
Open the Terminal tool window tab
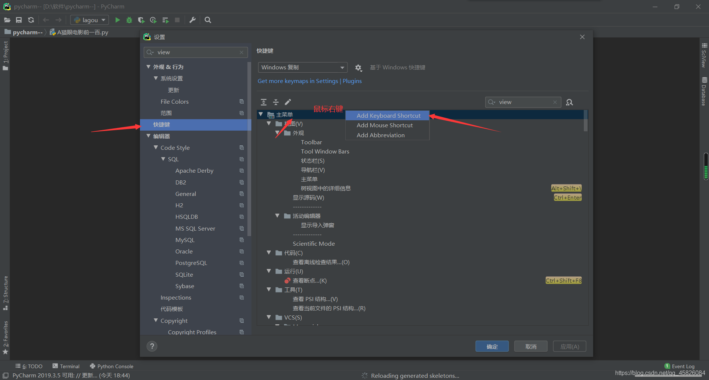pyautogui.click(x=66, y=366)
